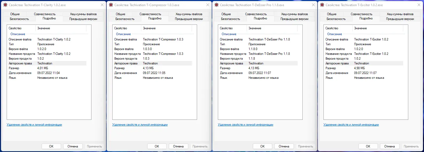
Task: Click the T-Compressor window title bar icon
Action: pyautogui.click(x=111, y=5)
